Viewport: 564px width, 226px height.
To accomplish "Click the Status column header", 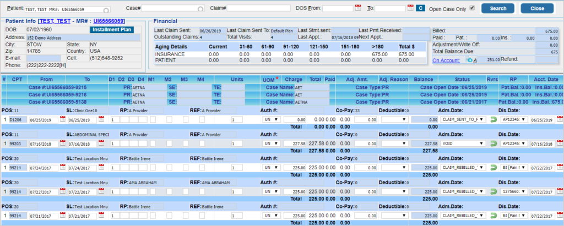I will point(462,80).
